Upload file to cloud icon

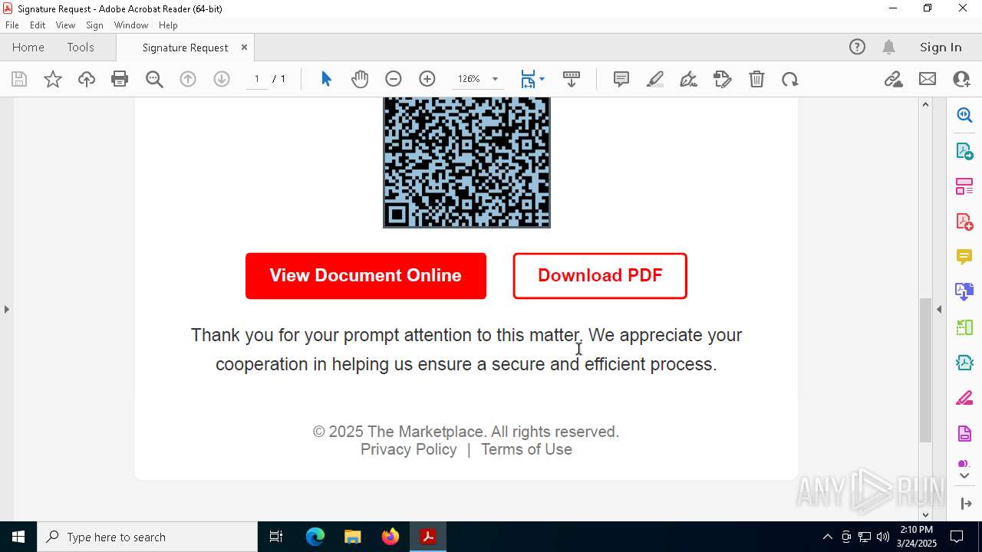[x=87, y=79]
